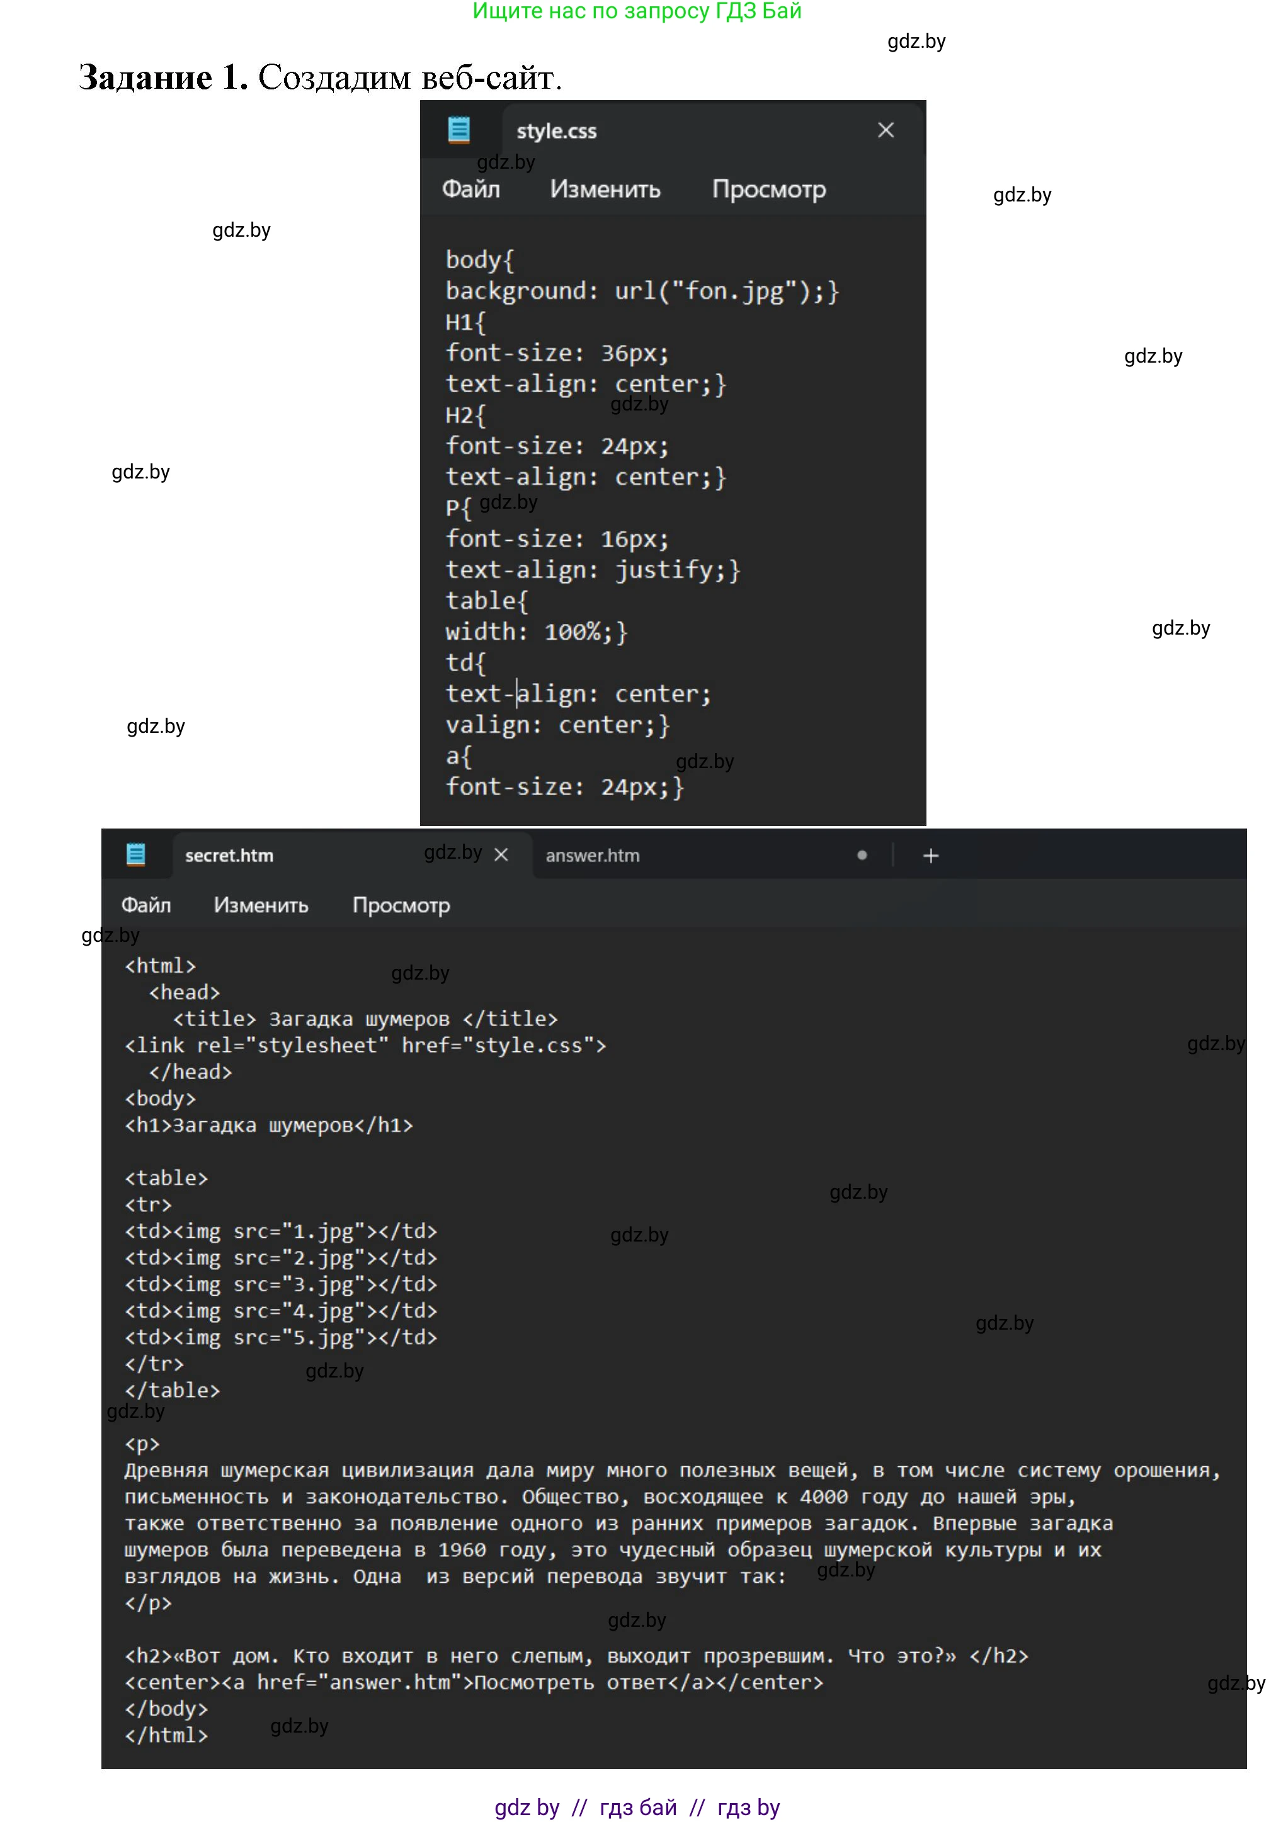Close the style.css tab
1276x1822 pixels.
coord(886,130)
